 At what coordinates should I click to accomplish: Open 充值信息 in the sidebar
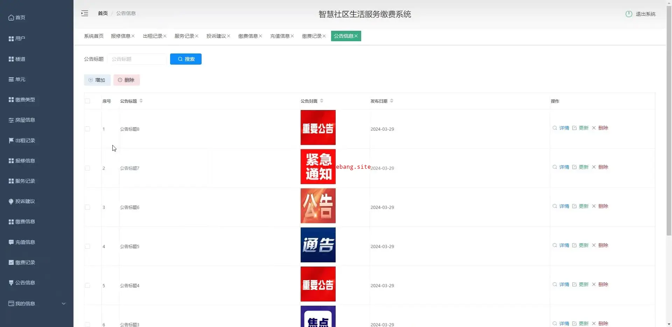[25, 242]
